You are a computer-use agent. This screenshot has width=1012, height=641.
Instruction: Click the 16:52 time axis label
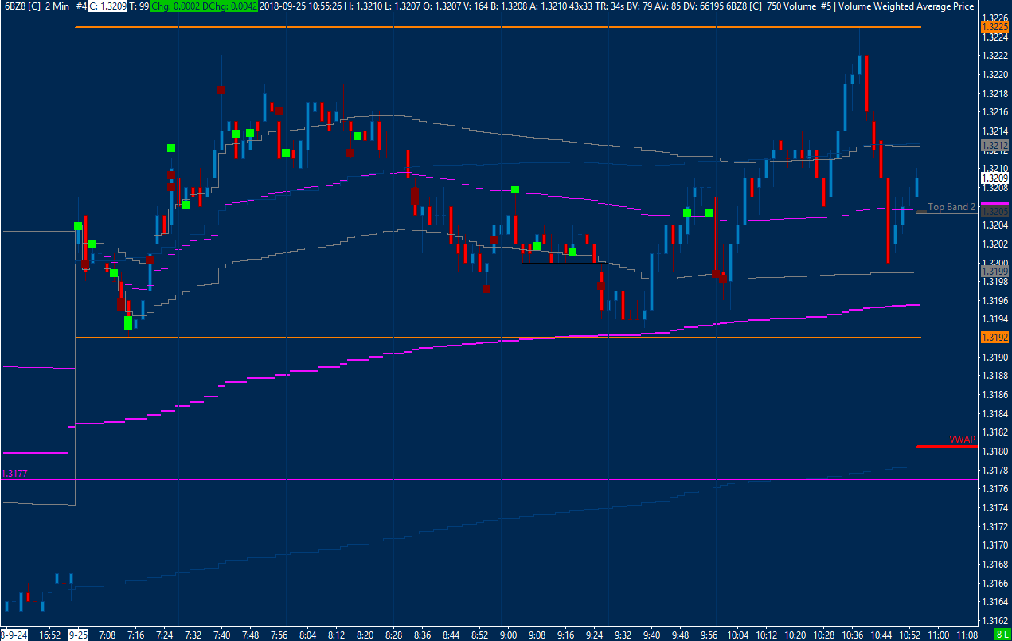point(49,635)
